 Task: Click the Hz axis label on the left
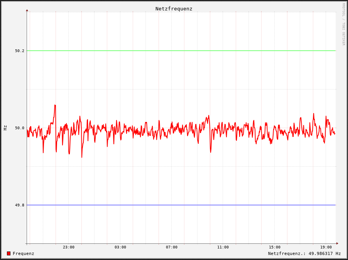[5, 128]
